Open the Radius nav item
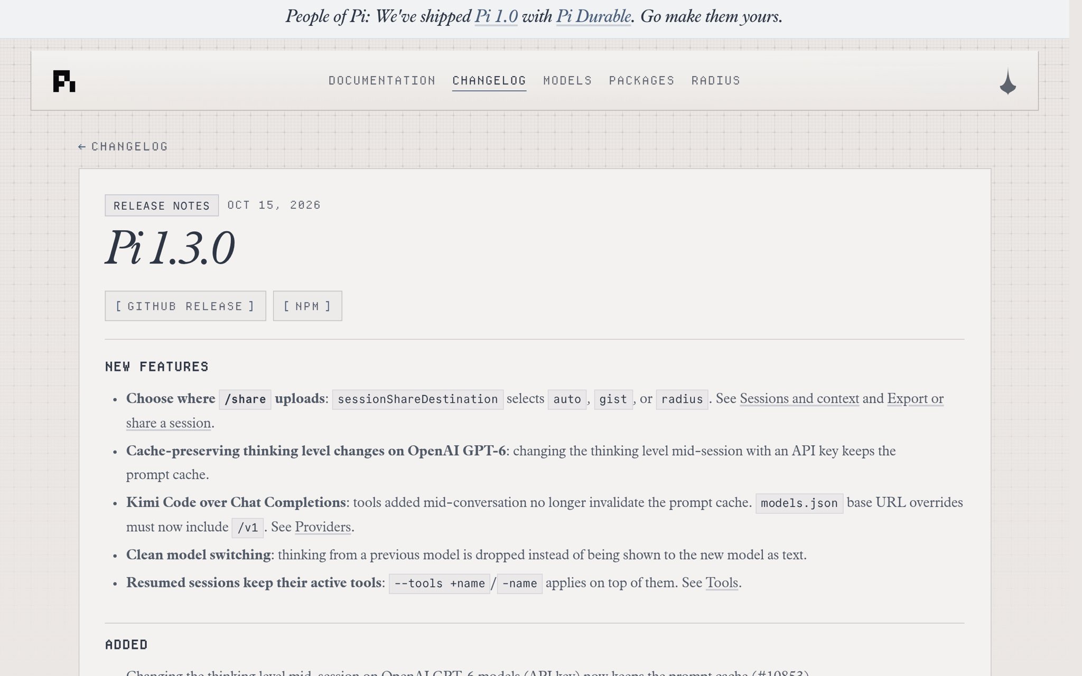This screenshot has height=676, width=1082. coord(716,80)
